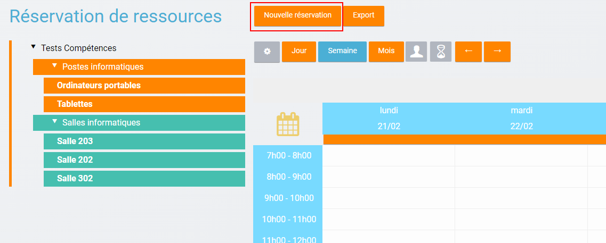Go to next week with right arrow
The height and width of the screenshot is (243, 606).
tap(497, 52)
